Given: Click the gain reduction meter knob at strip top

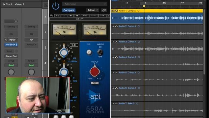Looking at the screenshot, I should (16, 21).
